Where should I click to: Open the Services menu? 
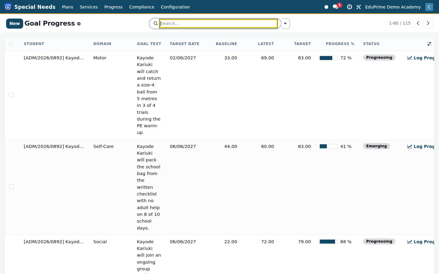point(89,7)
